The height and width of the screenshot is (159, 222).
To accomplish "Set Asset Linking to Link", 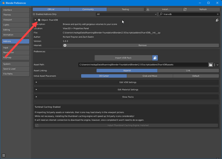I will click(x=188, y=70).
